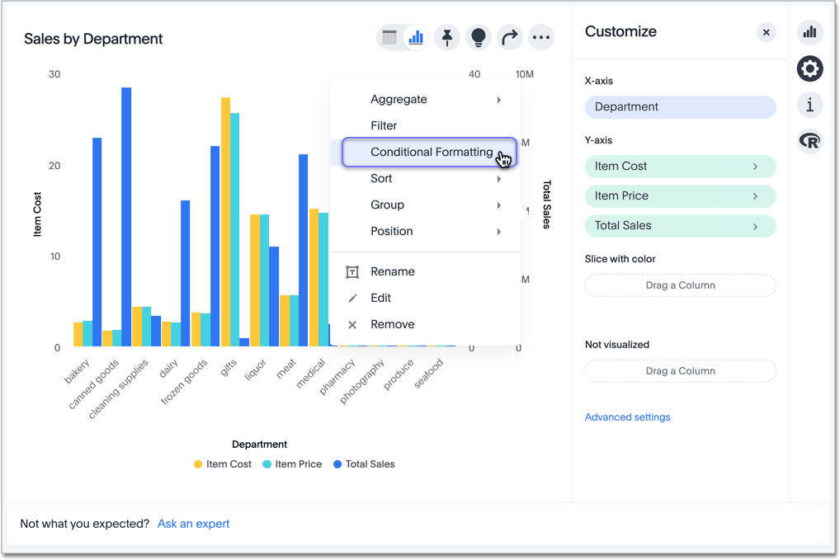Image resolution: width=840 pixels, height=560 pixels.
Task: Click Ask an expert link
Action: pyautogui.click(x=193, y=524)
